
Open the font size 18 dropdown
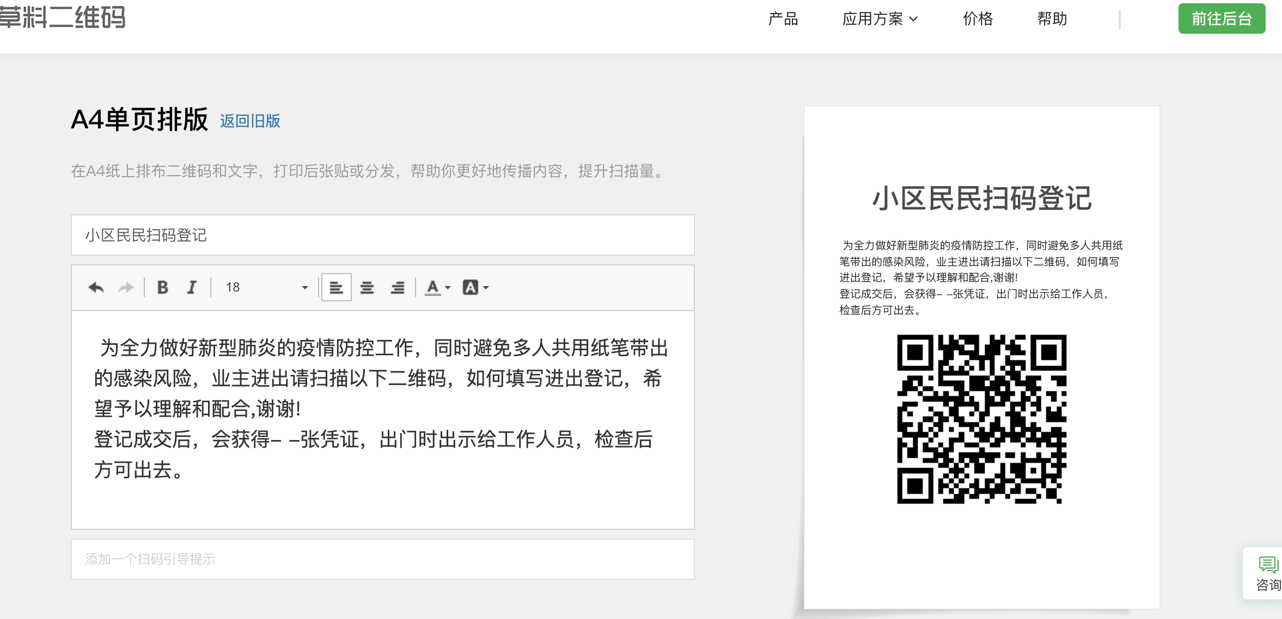pos(267,287)
